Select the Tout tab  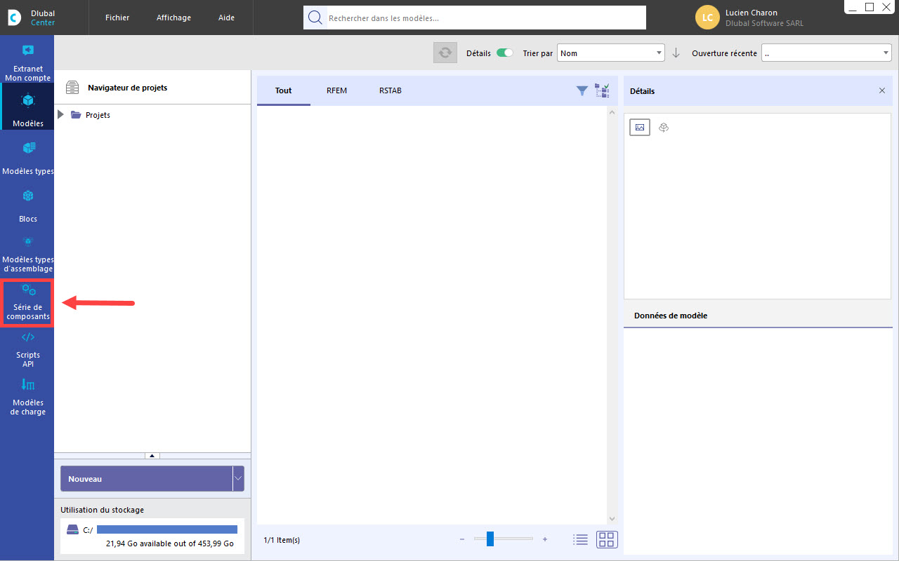[284, 90]
